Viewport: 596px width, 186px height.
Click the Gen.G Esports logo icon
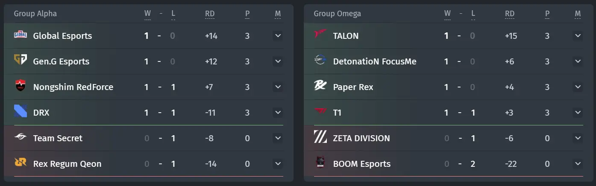pyautogui.click(x=21, y=61)
